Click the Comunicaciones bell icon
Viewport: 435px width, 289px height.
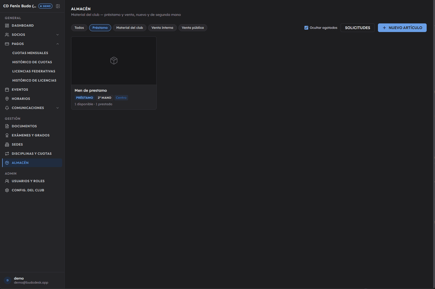7,108
